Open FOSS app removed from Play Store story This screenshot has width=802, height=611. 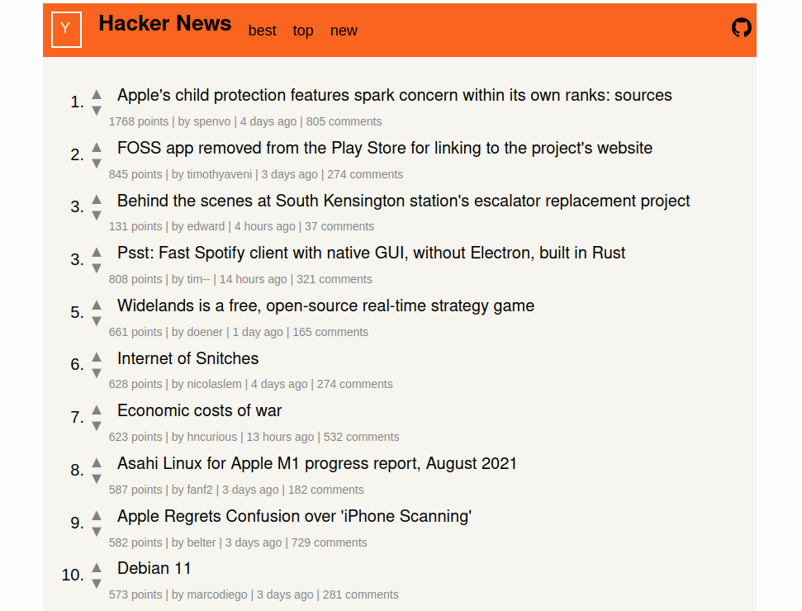click(385, 148)
